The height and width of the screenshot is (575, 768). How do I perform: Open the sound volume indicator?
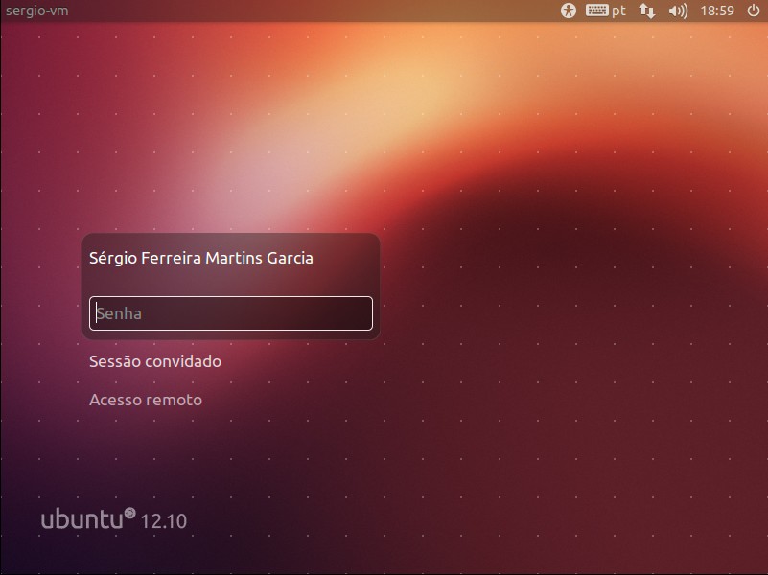[678, 11]
